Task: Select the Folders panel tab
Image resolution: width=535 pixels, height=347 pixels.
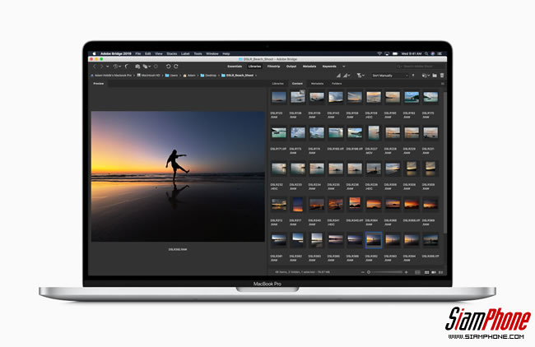Action: (x=337, y=84)
